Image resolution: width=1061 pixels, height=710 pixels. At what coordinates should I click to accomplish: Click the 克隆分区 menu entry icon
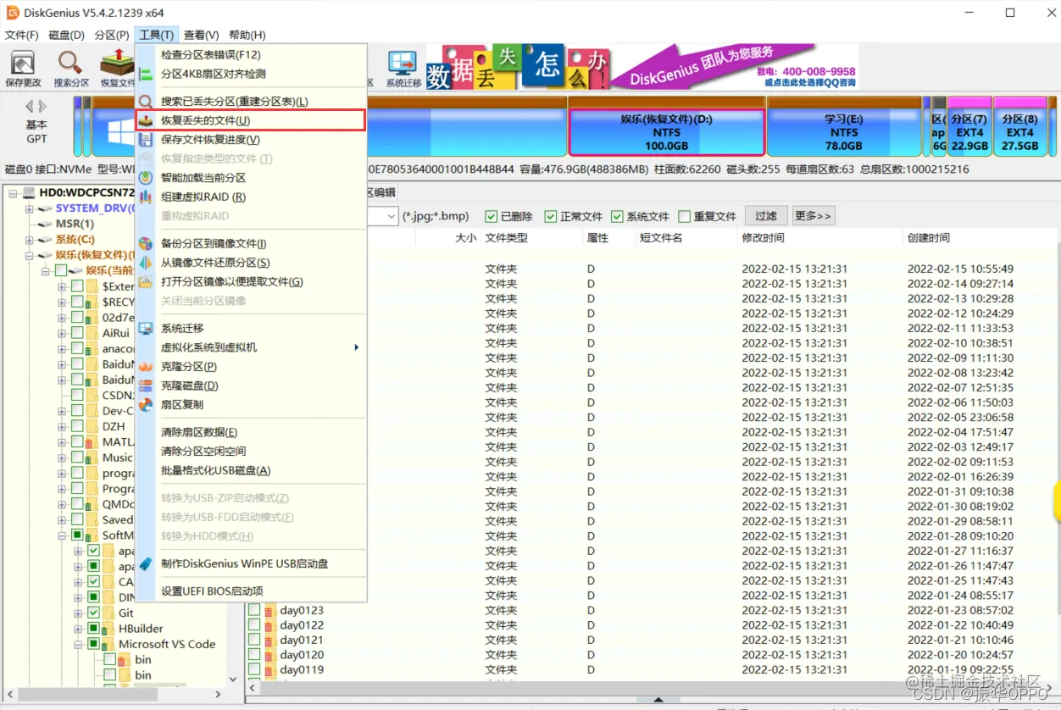tap(147, 366)
